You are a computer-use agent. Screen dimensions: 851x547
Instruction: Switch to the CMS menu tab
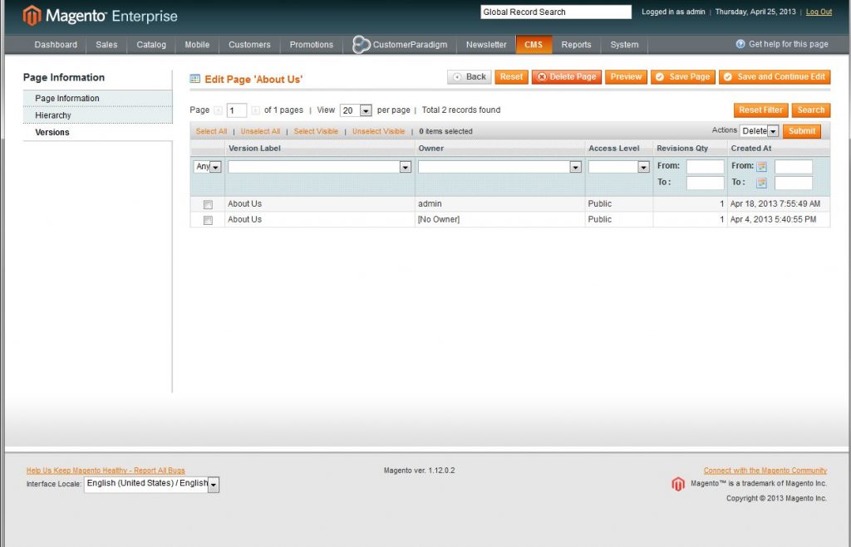coord(534,44)
